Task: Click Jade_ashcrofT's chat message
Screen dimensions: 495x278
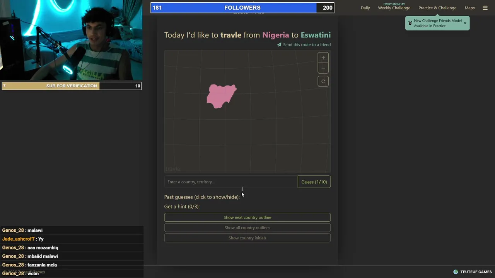Action: 23,239
